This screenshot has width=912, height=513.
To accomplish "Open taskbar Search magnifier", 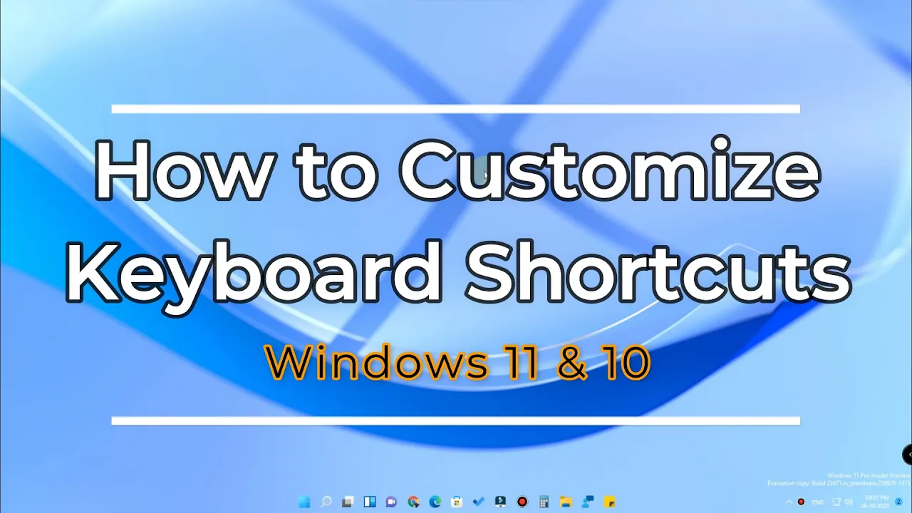I will coord(326,502).
